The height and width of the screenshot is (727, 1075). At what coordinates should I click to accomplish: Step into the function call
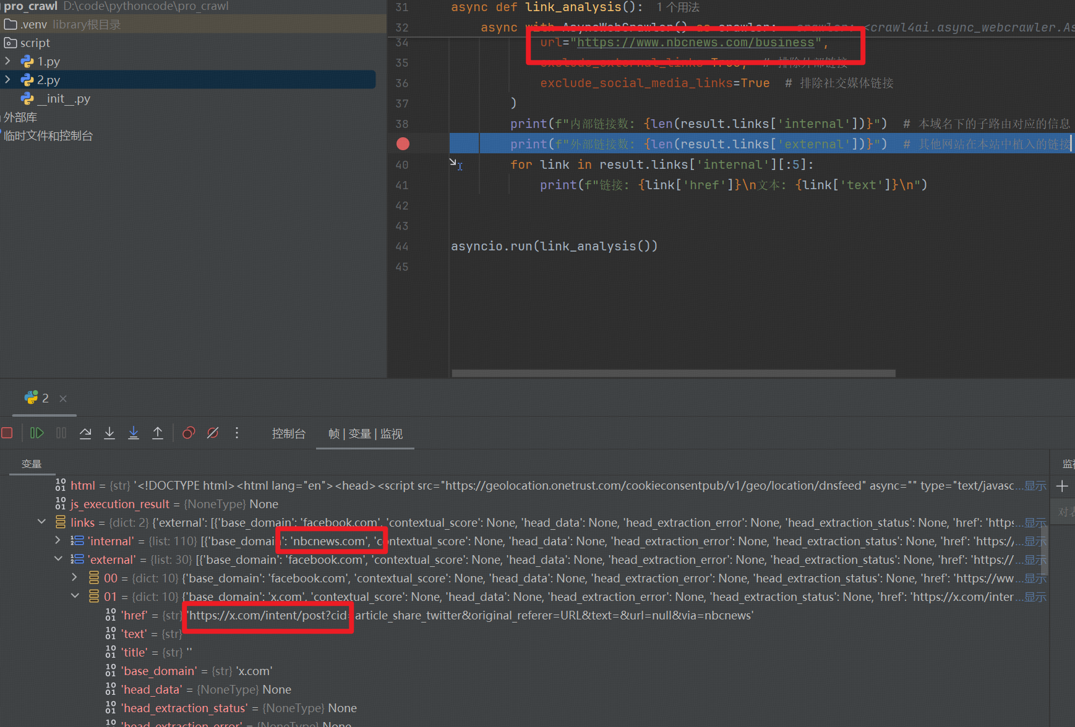109,433
